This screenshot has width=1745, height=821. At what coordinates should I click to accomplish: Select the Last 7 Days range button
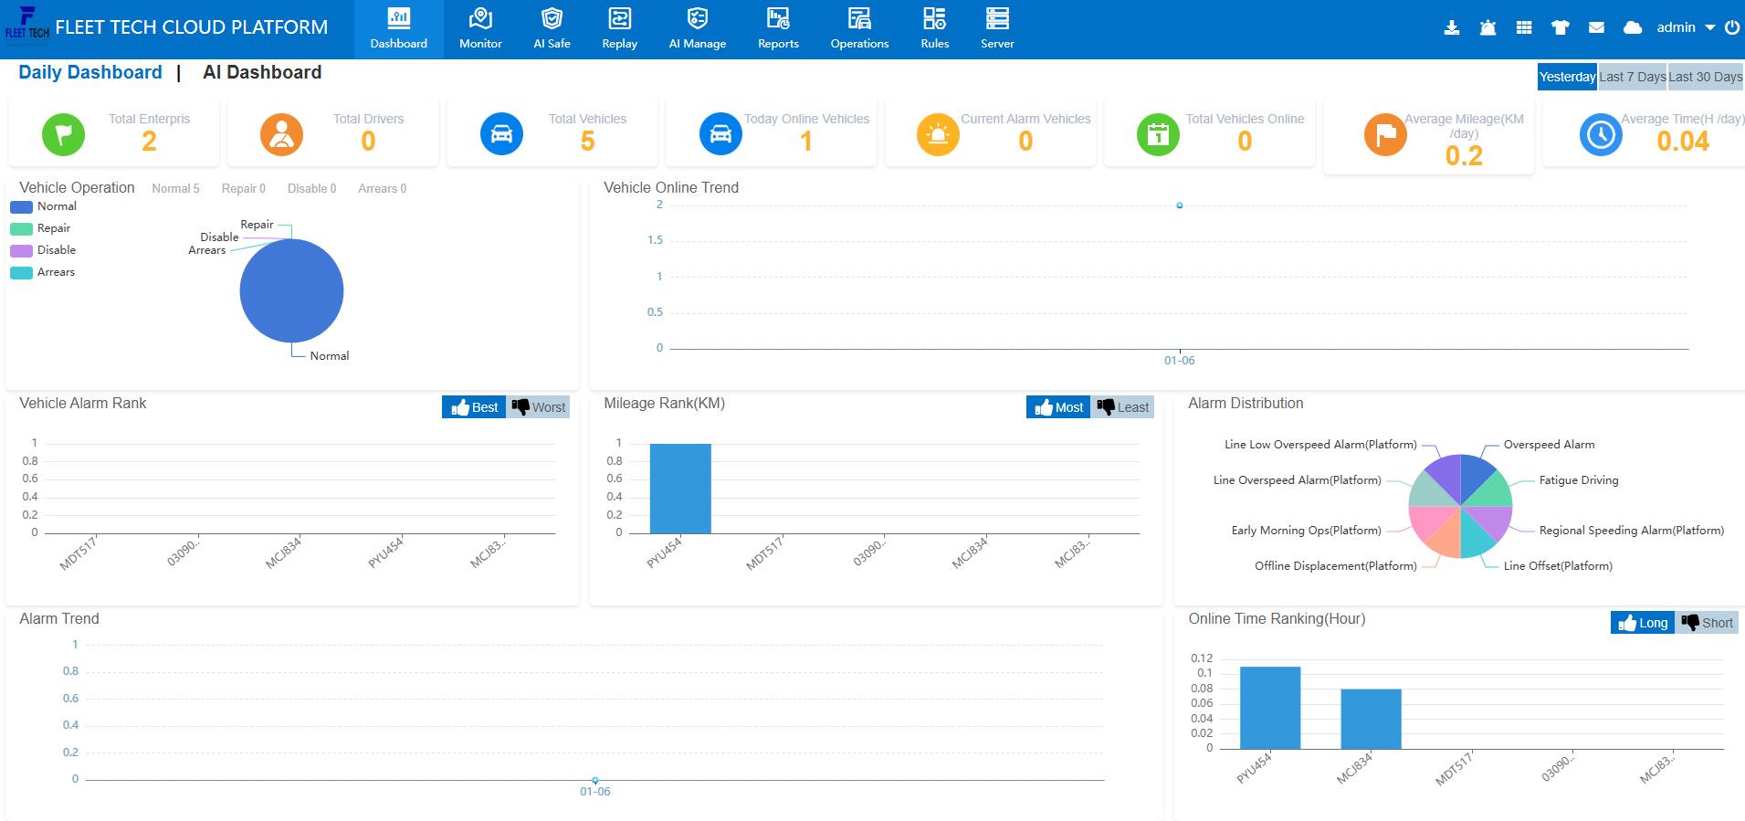pyautogui.click(x=1632, y=77)
